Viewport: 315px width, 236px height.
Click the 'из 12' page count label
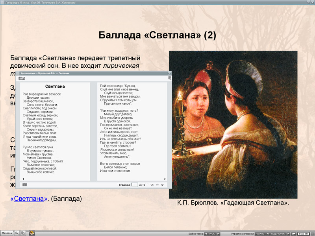142,184
